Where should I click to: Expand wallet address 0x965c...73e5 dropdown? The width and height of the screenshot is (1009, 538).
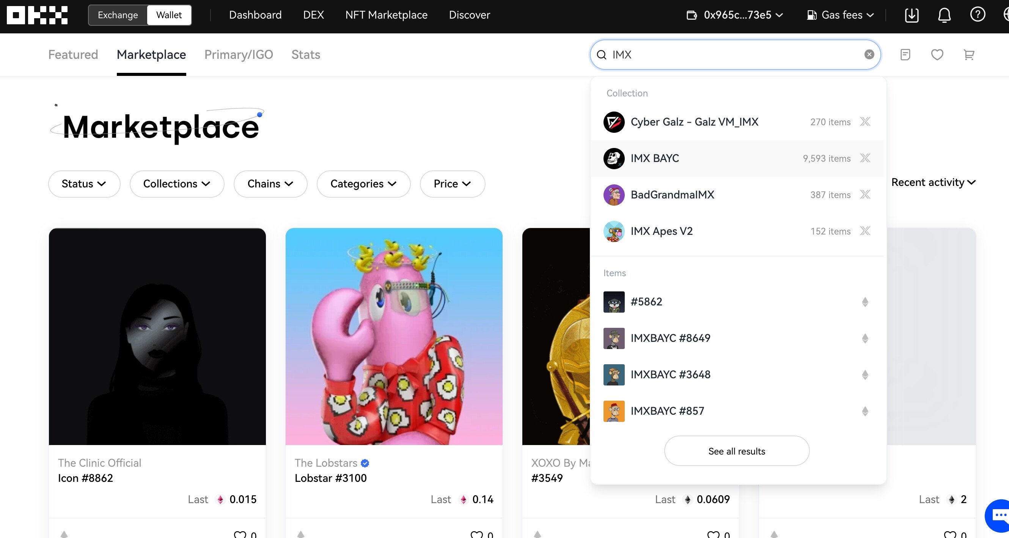pyautogui.click(x=735, y=15)
